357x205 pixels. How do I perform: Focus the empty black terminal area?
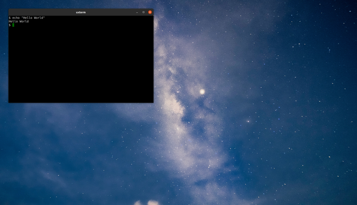coord(81,65)
